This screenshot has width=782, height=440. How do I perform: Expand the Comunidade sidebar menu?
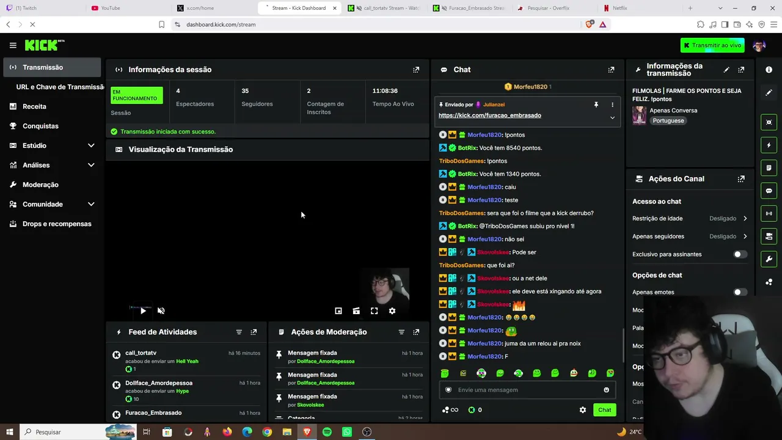[x=91, y=204]
